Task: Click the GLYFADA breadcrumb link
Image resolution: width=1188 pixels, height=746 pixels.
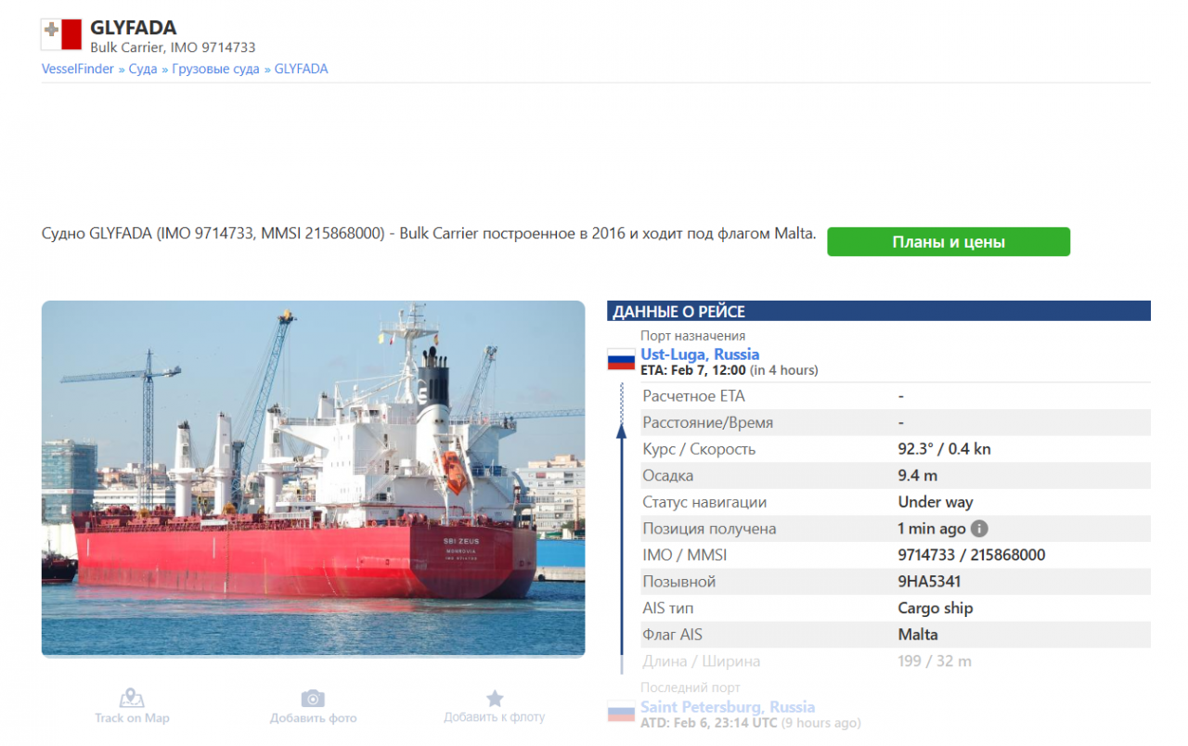Action: click(301, 69)
